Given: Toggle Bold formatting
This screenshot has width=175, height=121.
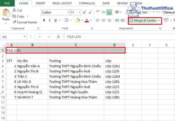Looking at the screenshot, I should pyautogui.click(x=44, y=20).
